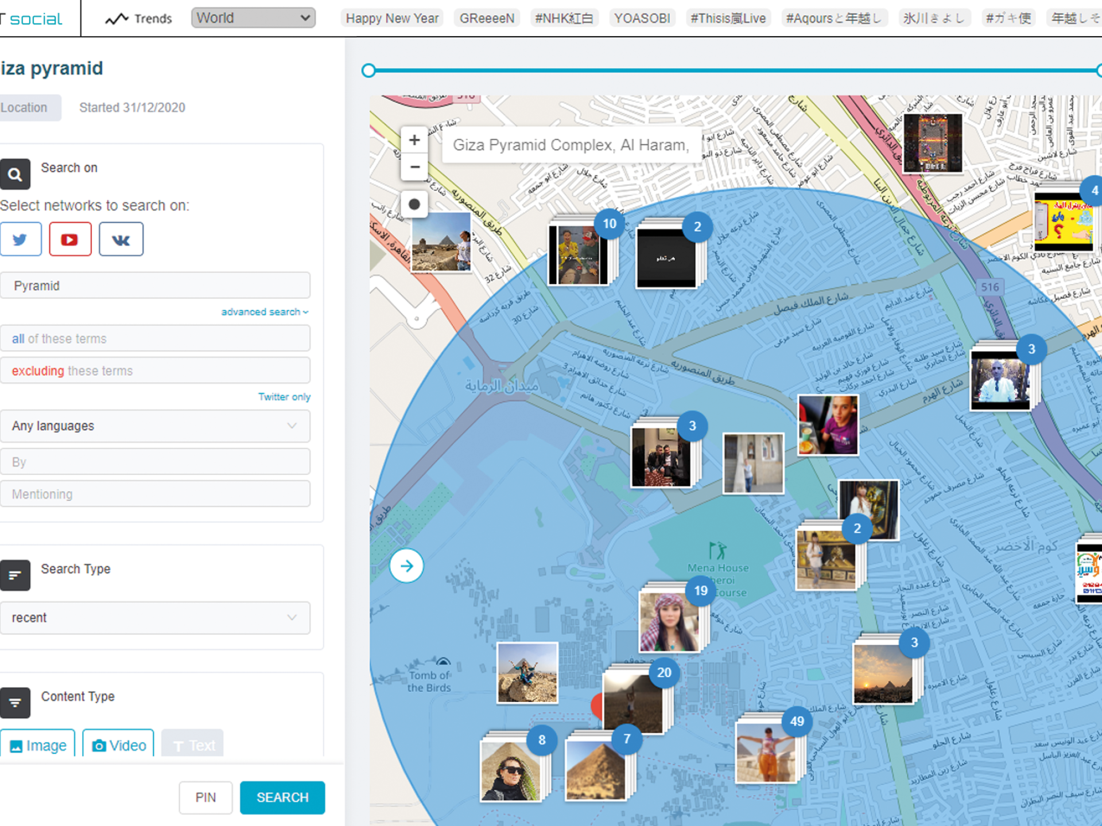Click the PIN button
The height and width of the screenshot is (826, 1102).
click(205, 797)
